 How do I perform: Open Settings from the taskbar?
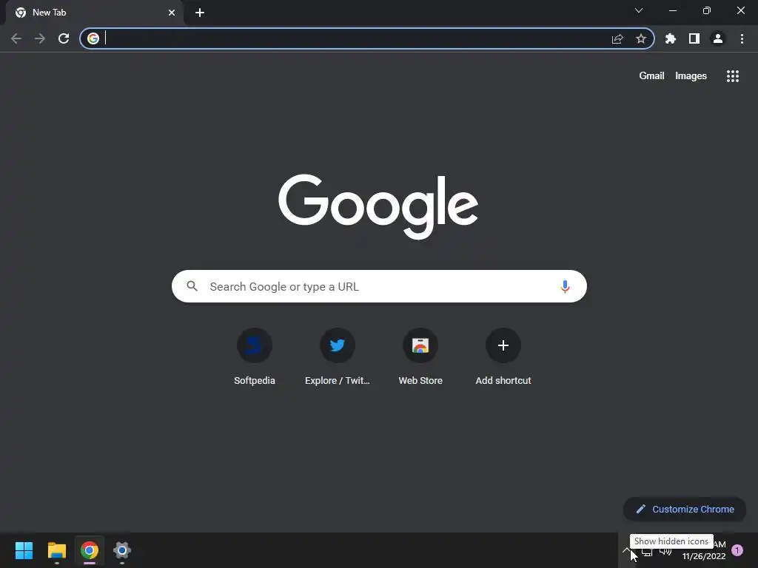122,550
